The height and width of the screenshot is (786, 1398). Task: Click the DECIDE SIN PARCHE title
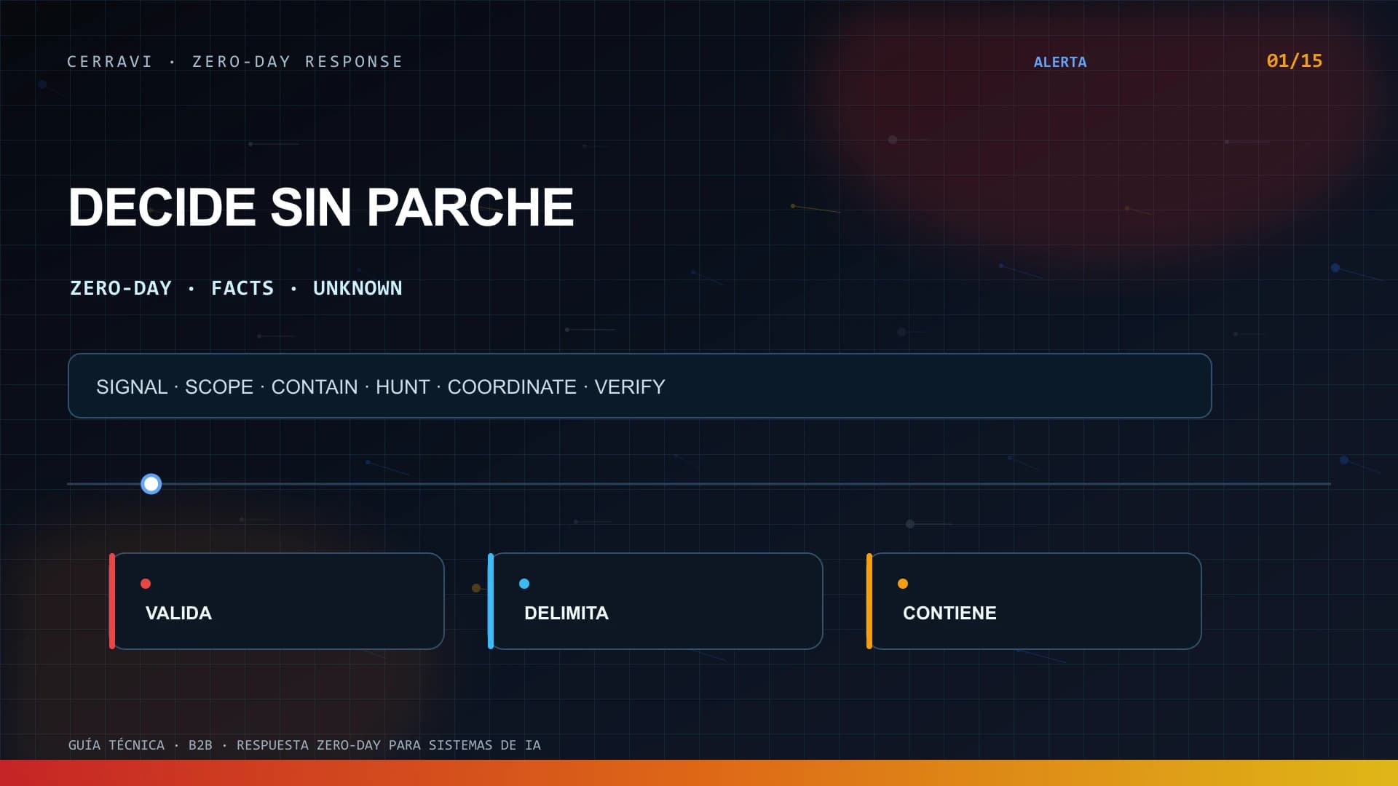(x=321, y=207)
